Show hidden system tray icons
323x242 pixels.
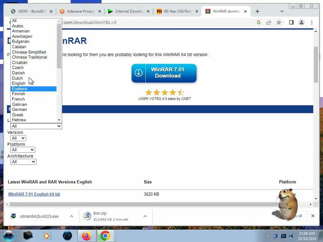[268, 236]
